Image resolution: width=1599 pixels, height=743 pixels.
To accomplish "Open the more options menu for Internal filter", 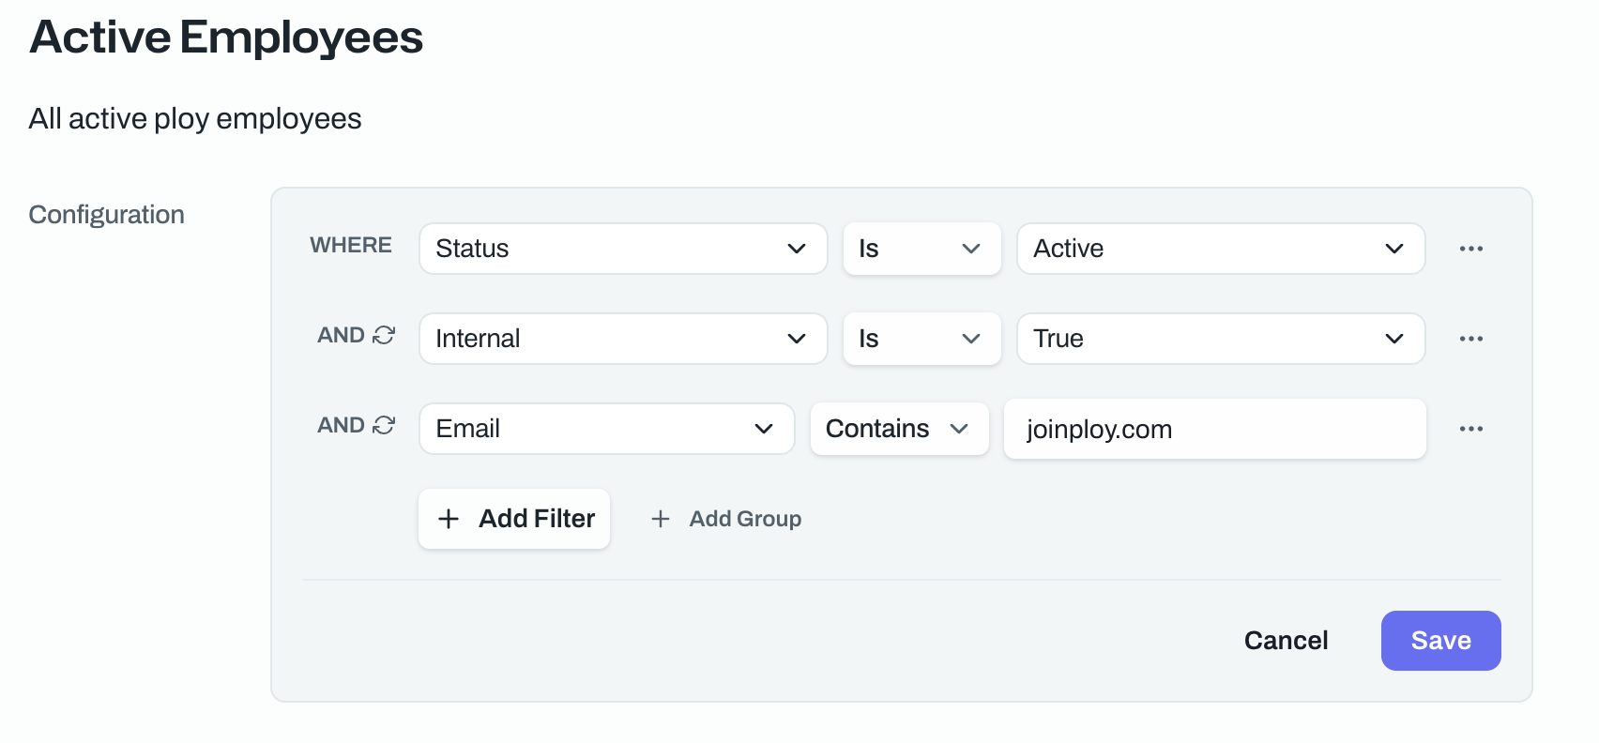I will coord(1470,339).
